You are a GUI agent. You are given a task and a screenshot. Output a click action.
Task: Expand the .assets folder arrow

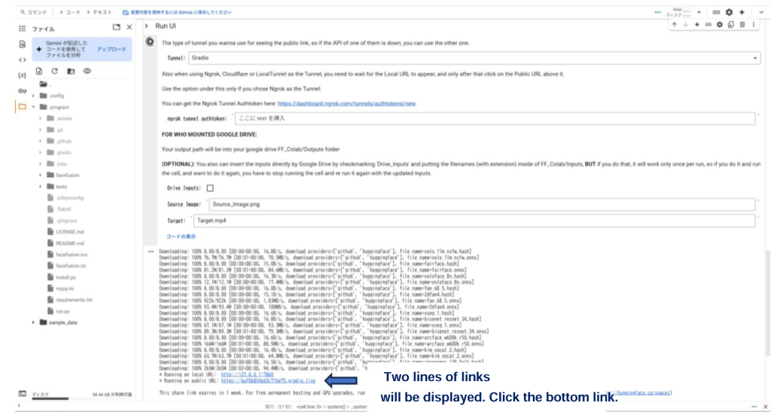coord(41,118)
